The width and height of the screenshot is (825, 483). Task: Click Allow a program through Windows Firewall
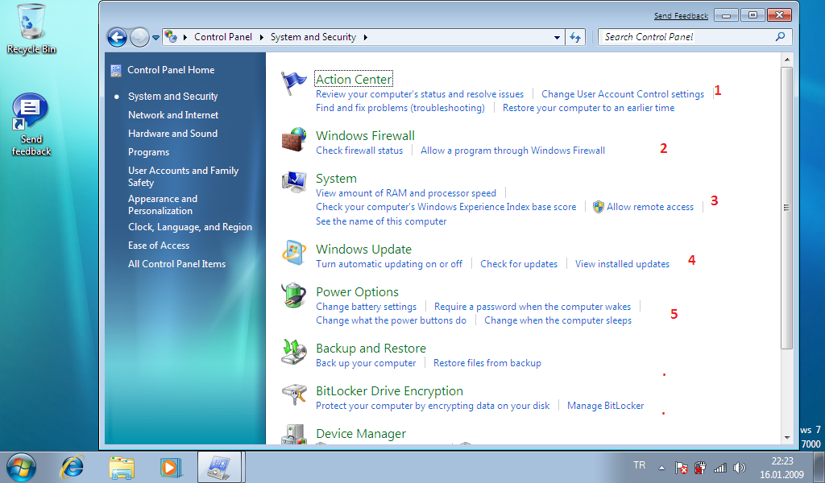(512, 151)
